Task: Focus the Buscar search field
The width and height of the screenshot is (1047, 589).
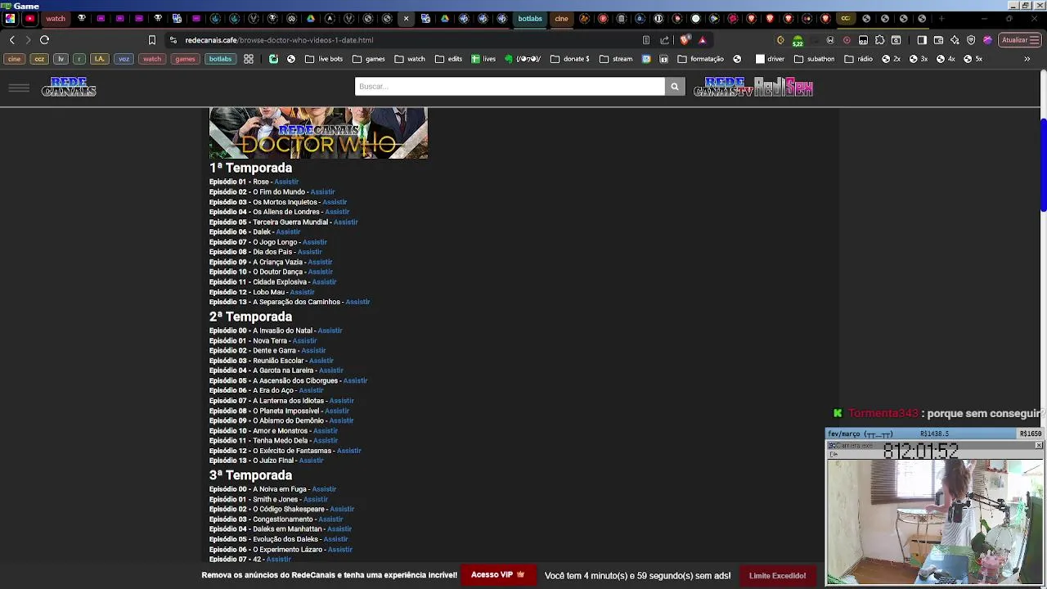Action: tap(510, 87)
